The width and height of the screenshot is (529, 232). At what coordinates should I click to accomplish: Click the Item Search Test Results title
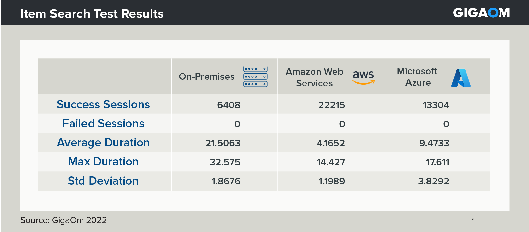(92, 14)
